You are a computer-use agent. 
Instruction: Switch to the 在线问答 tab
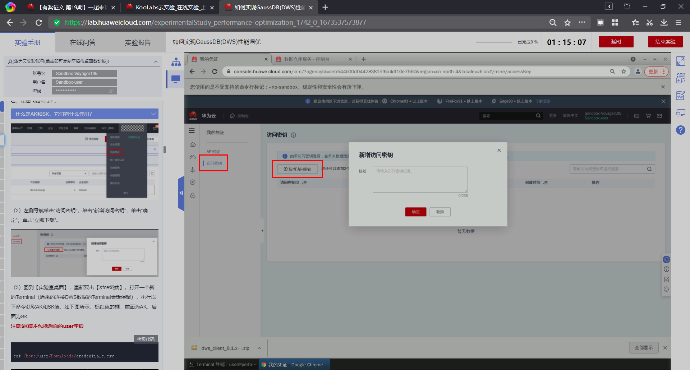(x=83, y=43)
